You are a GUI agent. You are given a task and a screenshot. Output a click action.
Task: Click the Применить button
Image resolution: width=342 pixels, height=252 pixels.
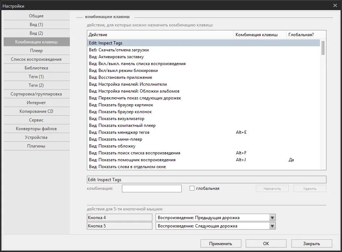(x=221, y=244)
